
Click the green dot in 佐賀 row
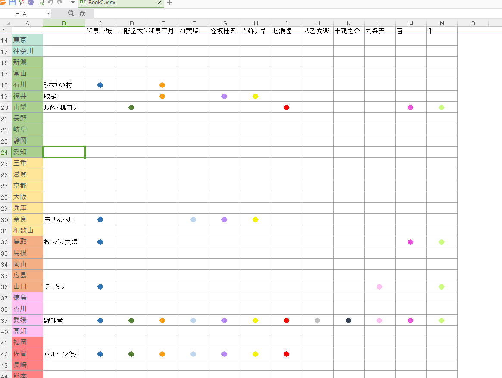(131, 354)
